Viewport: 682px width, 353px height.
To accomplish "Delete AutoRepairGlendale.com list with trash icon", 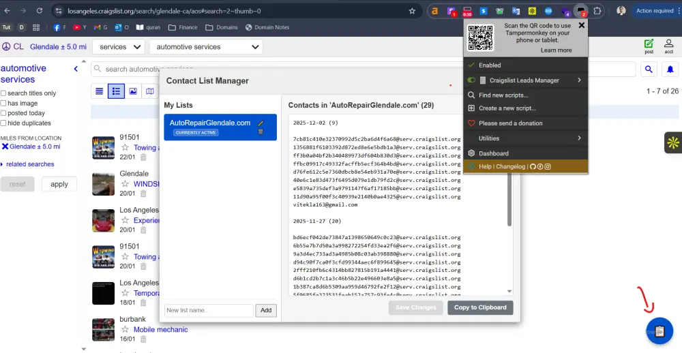I will [x=261, y=132].
